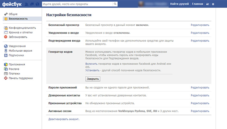
Task: Click Установить link for security codes
Action: pos(92,70)
